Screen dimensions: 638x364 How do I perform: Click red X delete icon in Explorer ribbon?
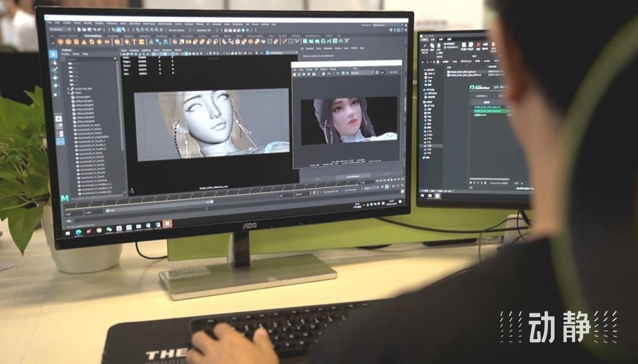(478, 45)
